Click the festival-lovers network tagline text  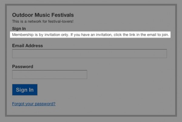pos(43,21)
